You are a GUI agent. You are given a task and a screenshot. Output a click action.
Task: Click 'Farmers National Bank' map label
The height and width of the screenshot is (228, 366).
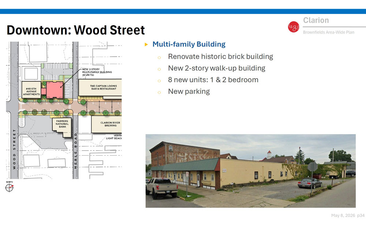pos(62,124)
